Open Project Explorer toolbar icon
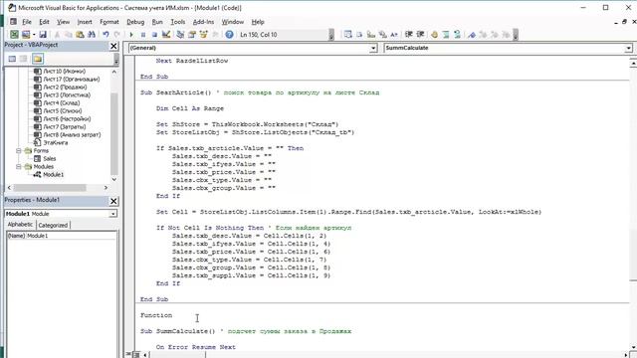The image size is (637, 358). pyautogui.click(x=180, y=35)
